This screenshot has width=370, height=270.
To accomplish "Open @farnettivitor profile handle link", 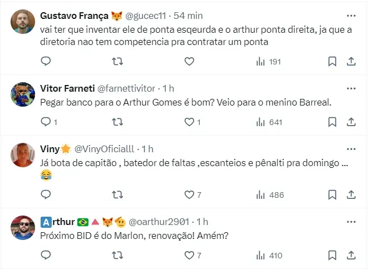I will [126, 88].
